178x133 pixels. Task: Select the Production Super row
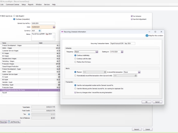pos(30,88)
